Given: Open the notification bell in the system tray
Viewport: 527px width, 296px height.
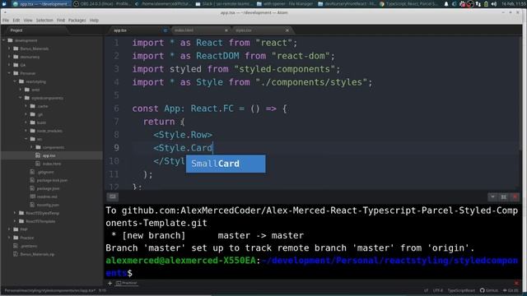Looking at the screenshot, I should point(446,4).
